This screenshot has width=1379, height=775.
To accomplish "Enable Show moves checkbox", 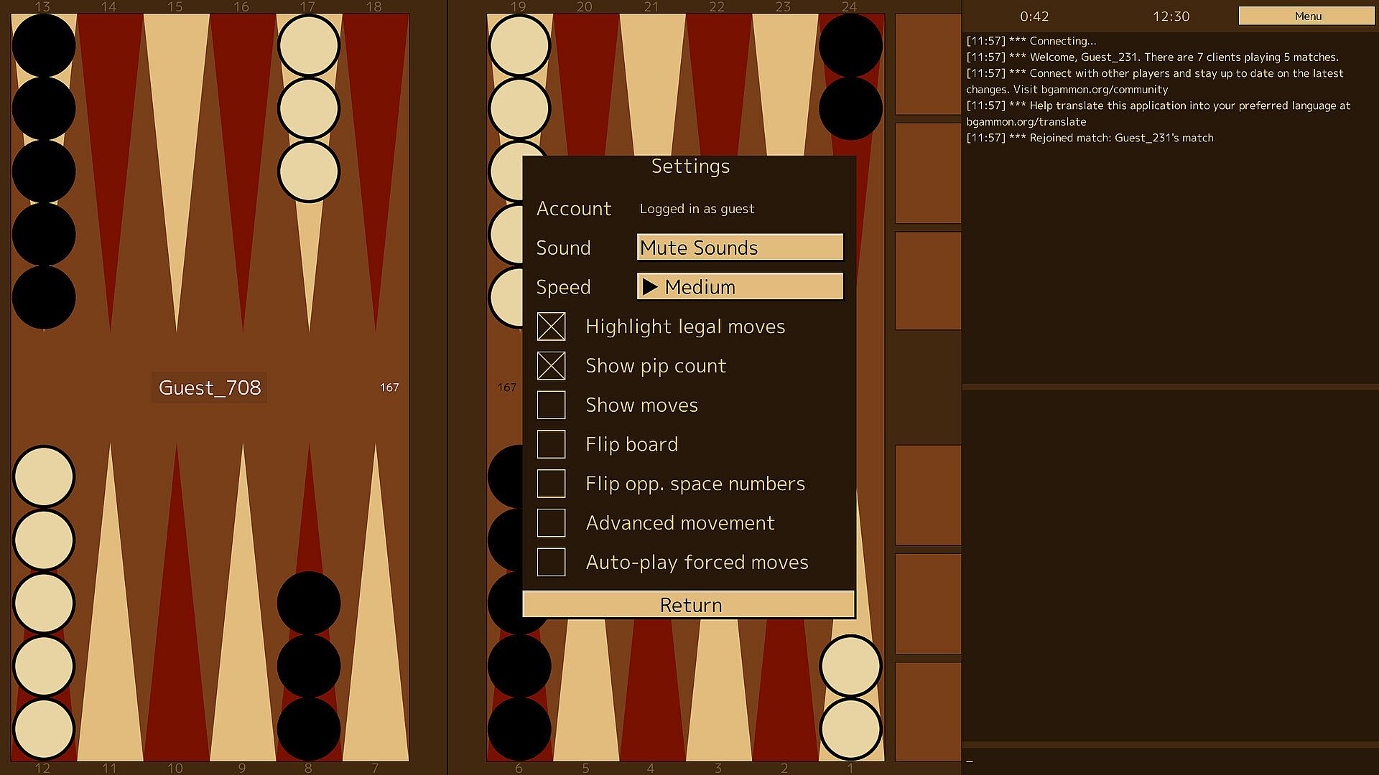I will tap(552, 405).
